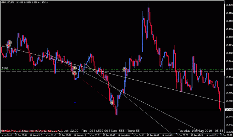Image resolution: width=233 pixels, height=137 pixels.
Task: Click the red trade marker near 04:03 on the green line
Action: click(x=125, y=69)
